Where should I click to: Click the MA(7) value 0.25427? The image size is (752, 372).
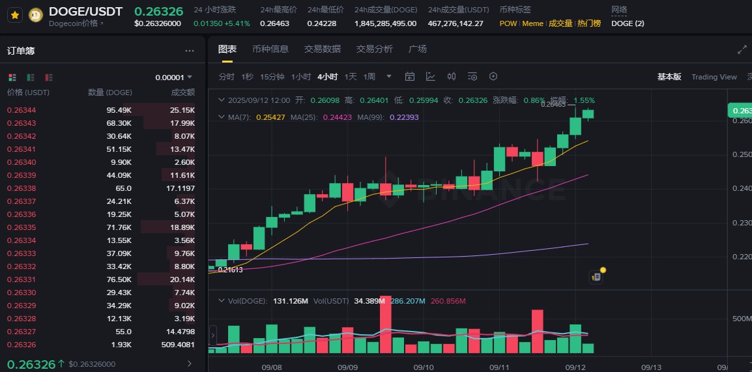point(270,117)
